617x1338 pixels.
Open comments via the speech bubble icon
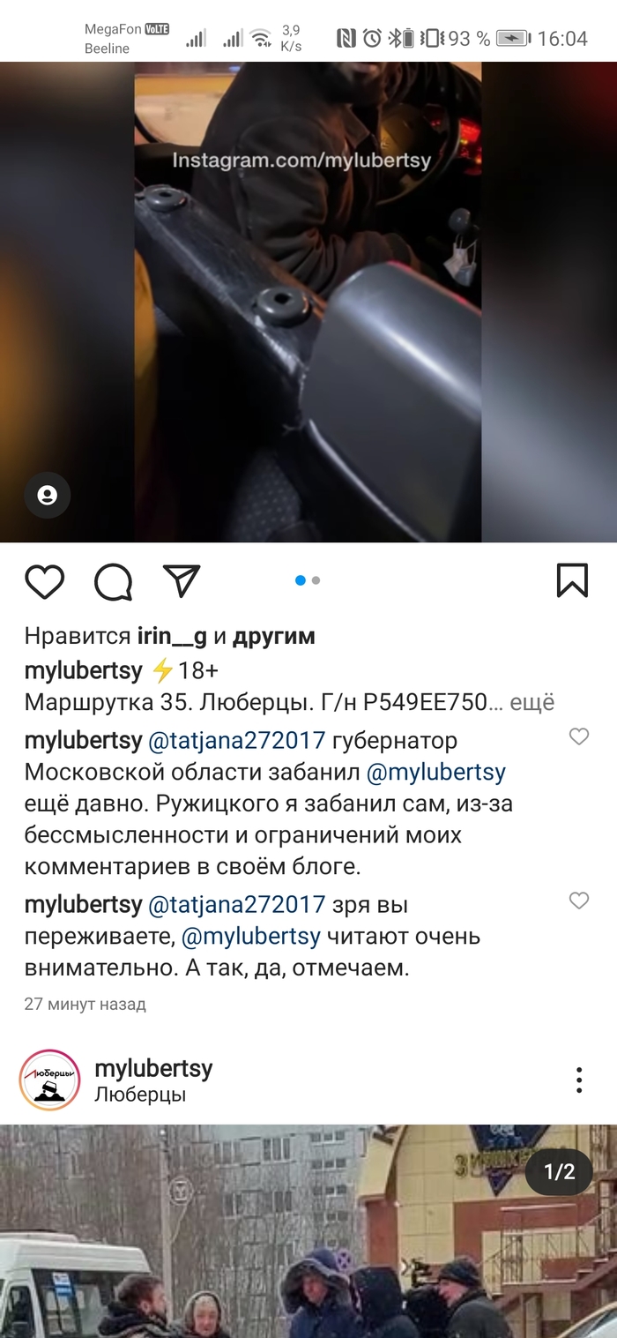pyautogui.click(x=113, y=581)
